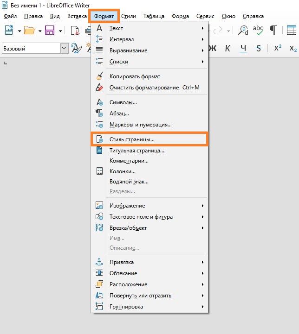299x334 pixels.
Task: Click Водяной знак menu entry
Action: tap(129, 182)
